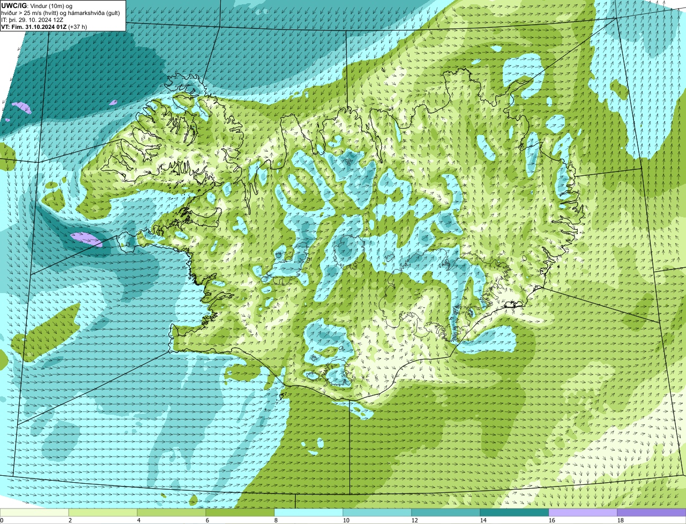Select the light cyan 8–10 legend swatch
The width and height of the screenshot is (686, 524).
coord(309,512)
